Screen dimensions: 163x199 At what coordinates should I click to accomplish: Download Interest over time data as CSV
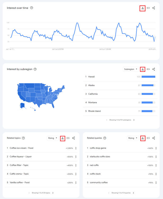(x=143, y=8)
